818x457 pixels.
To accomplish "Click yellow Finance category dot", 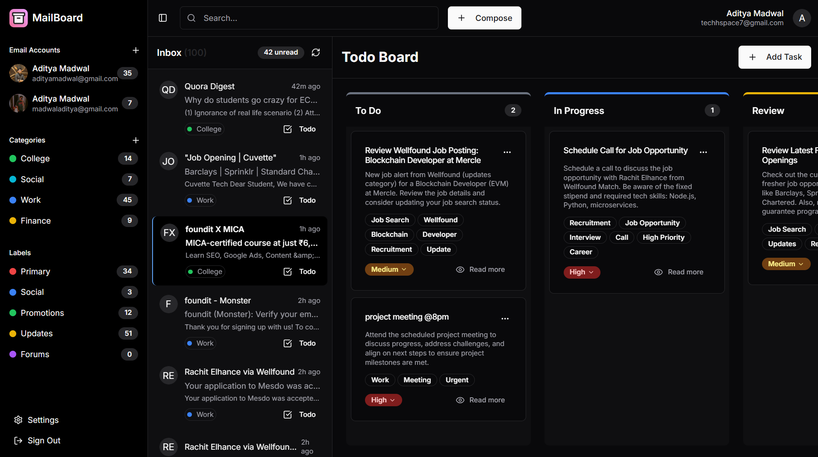I will pyautogui.click(x=13, y=221).
